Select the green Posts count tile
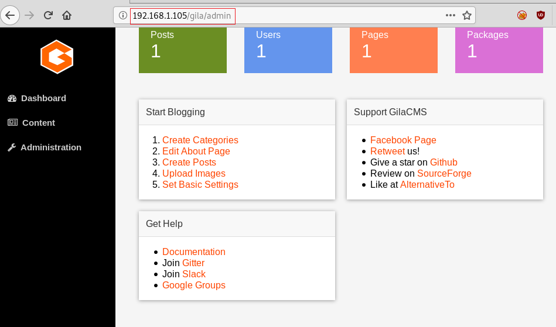Image resolution: width=556 pixels, height=327 pixels. point(183,50)
